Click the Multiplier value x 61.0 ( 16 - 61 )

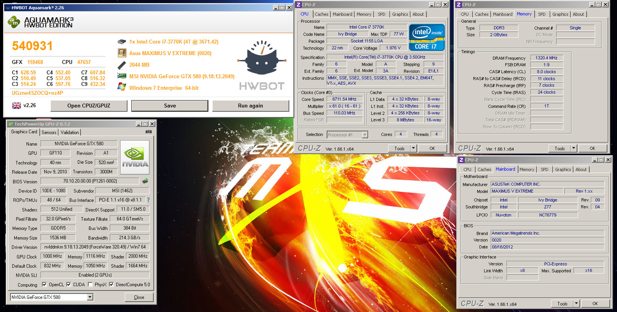345,106
